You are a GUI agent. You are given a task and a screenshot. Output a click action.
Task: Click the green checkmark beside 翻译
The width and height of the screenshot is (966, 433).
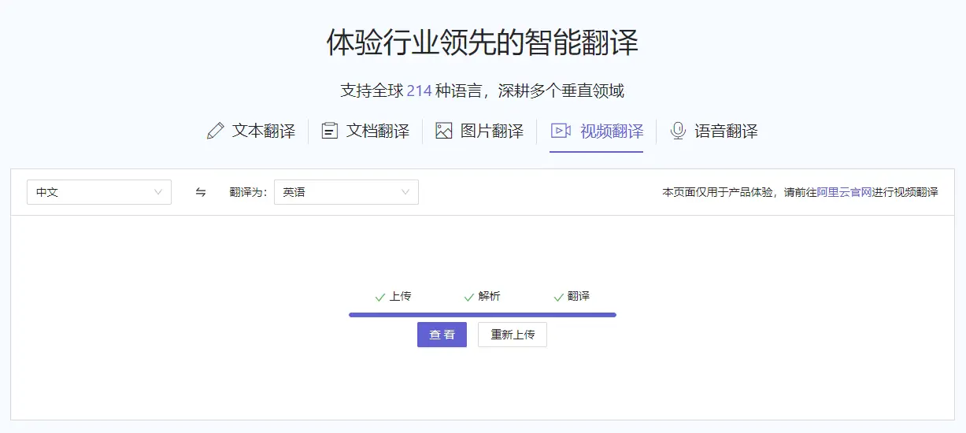click(558, 298)
